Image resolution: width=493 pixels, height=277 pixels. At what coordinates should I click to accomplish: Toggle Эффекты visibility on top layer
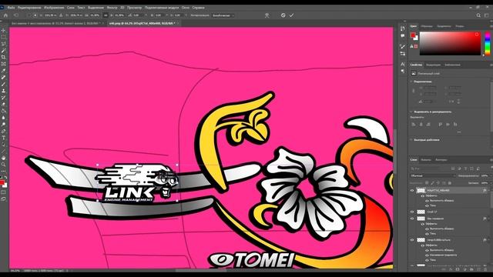(423, 195)
